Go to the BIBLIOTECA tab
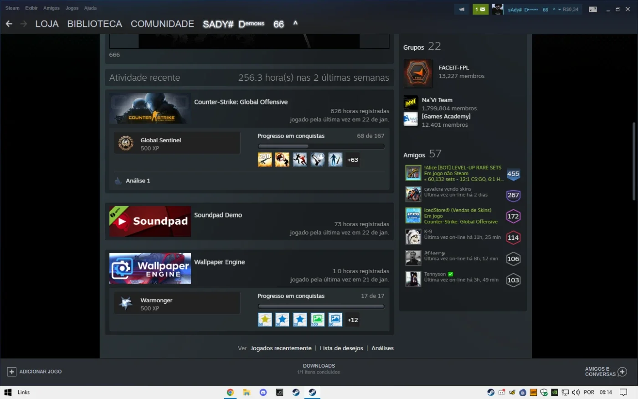 tap(95, 24)
